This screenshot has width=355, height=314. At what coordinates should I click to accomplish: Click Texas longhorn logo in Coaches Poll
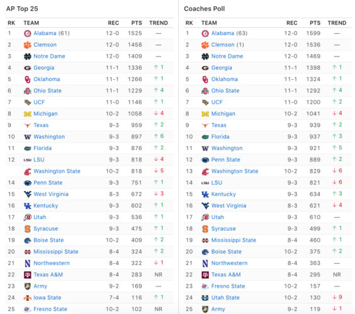(205, 126)
